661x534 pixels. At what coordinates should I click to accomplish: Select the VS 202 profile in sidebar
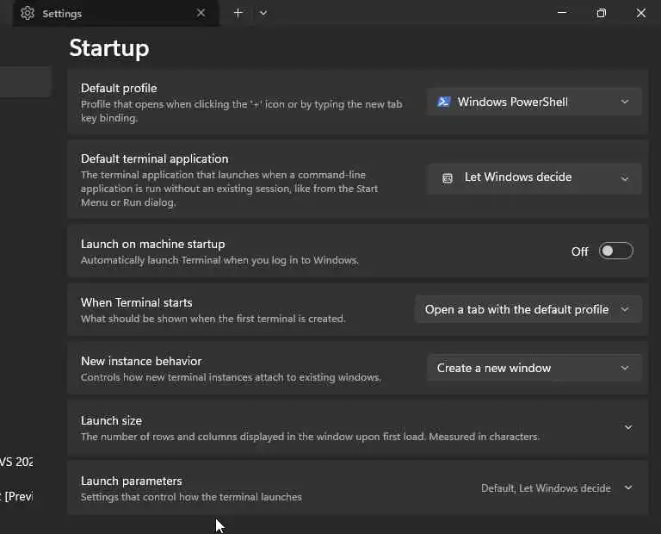pyautogui.click(x=16, y=462)
